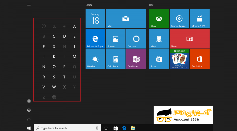Open the OneNote tile

[x=136, y=59]
